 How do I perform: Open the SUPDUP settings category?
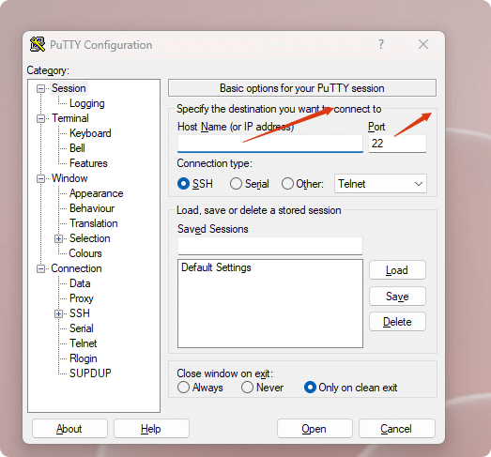tap(90, 373)
